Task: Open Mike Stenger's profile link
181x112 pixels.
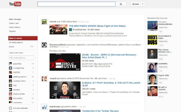Action: tap(15, 19)
